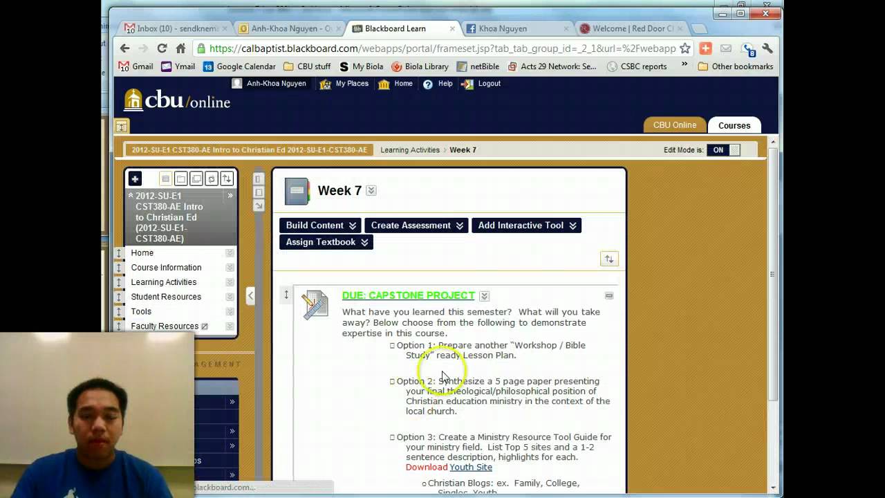Screen dimensions: 885x498
Task: Go to Student Resources in course menu
Action: point(166,297)
